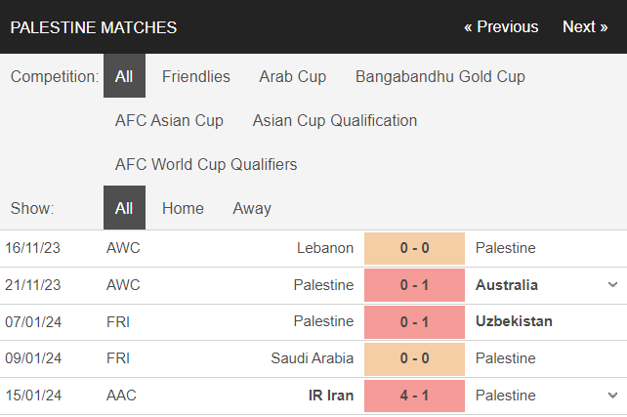
Task: Open the Palestine 0 - 1 Australia score
Action: [414, 285]
